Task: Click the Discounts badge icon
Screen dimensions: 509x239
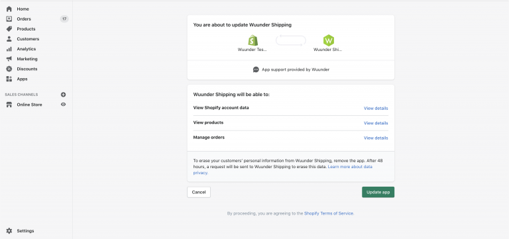Action: (x=9, y=69)
